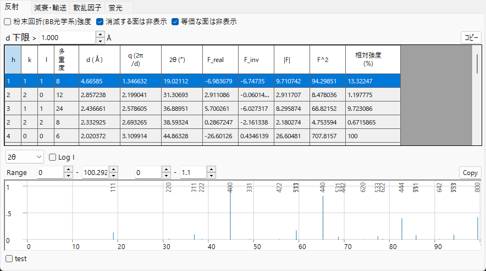
Task: Open the 2θ axis dropdown
Action: tap(25, 157)
